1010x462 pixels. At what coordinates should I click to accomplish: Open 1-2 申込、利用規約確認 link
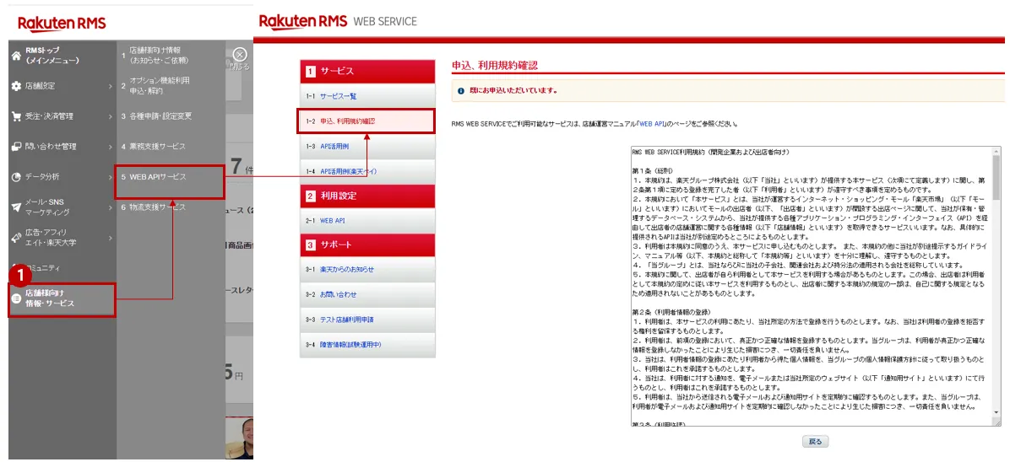(348, 121)
